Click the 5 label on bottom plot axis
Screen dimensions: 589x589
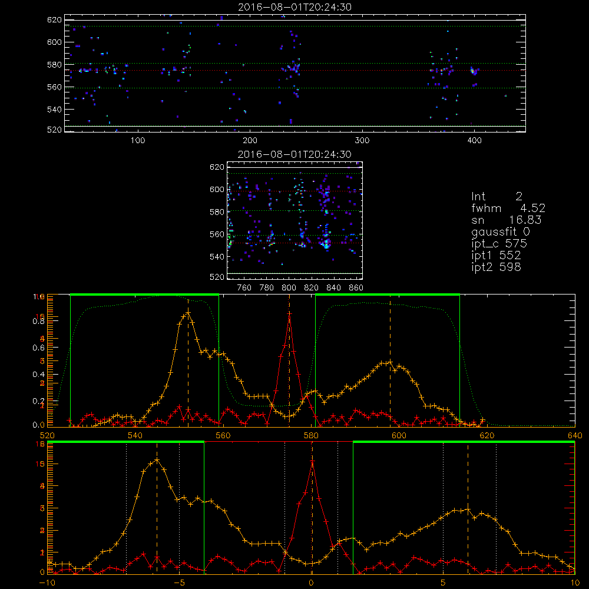[x=444, y=583]
